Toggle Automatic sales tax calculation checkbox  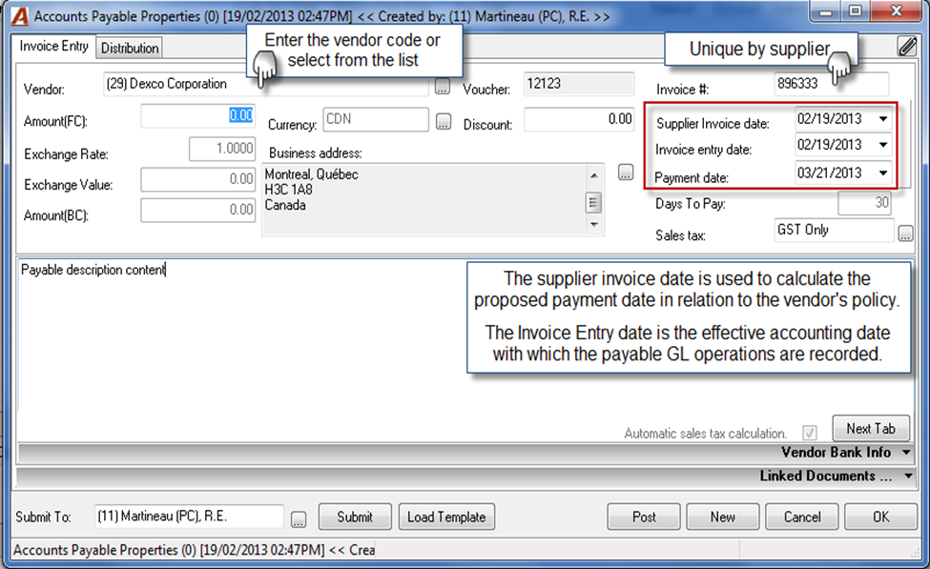810,433
